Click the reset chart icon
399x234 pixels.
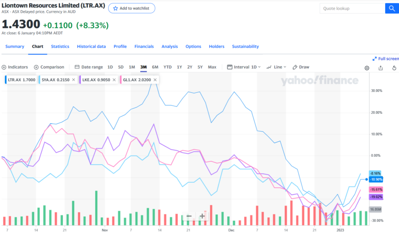[394, 68]
